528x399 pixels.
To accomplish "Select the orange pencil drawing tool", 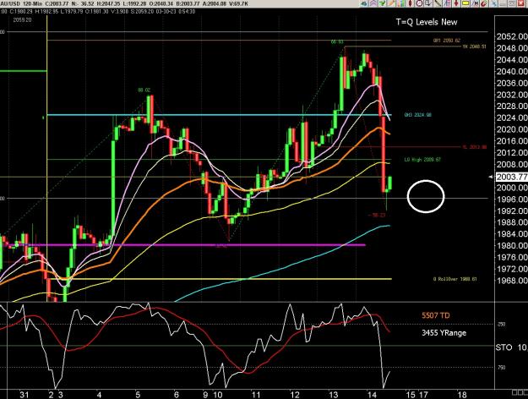I will tap(392, 3).
